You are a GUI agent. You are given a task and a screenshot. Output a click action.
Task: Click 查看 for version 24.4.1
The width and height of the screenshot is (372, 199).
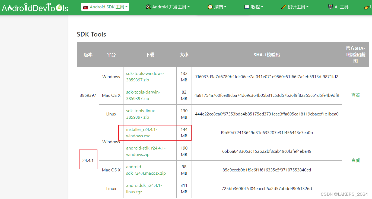(355, 160)
